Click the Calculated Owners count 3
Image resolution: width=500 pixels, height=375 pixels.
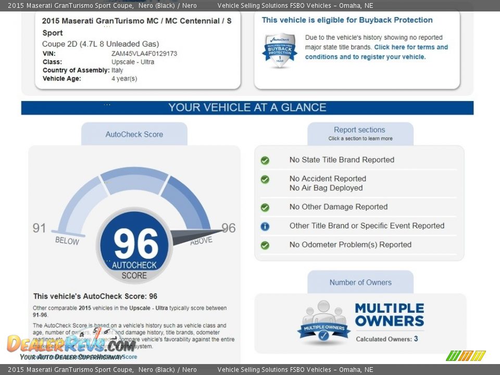pyautogui.click(x=416, y=339)
